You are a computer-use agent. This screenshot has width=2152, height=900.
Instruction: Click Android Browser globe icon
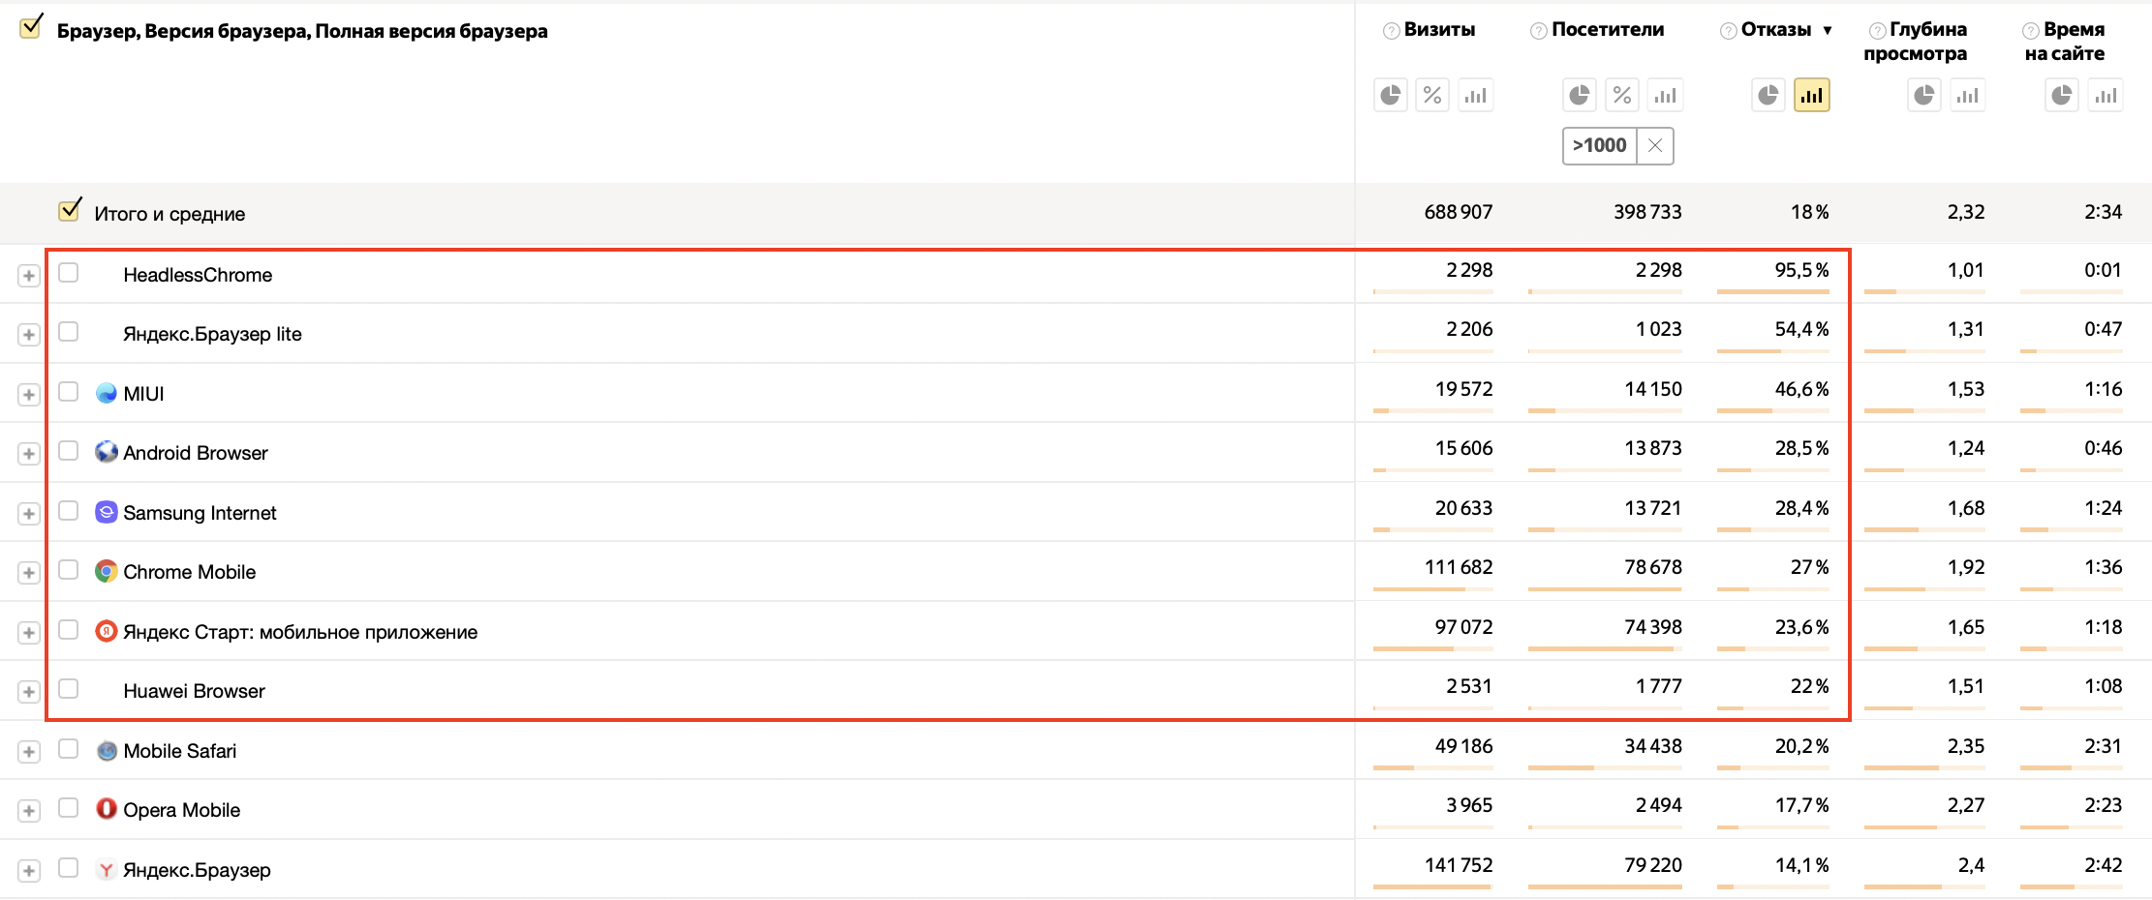point(107,452)
